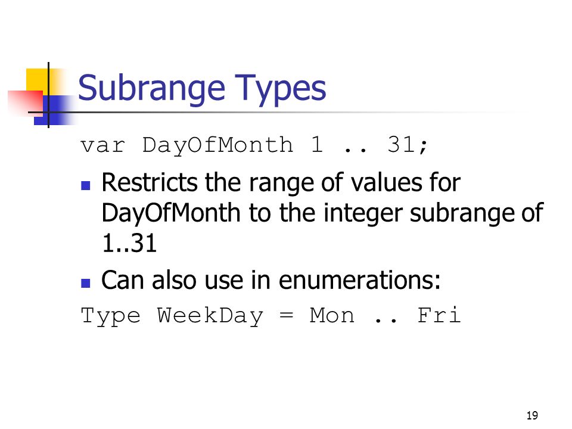
Task: Click the word 'DayOfMonth' in the code
Action: tap(217, 145)
